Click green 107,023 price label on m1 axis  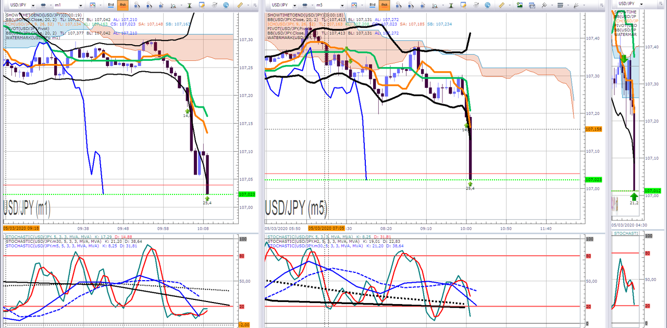pyautogui.click(x=247, y=194)
